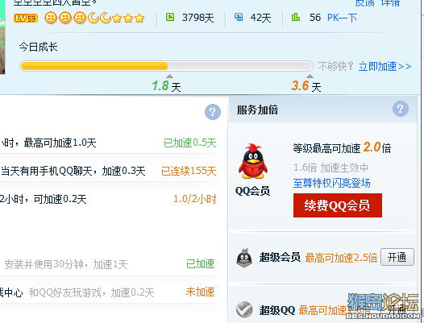Image resolution: width=424 pixels, height=323 pixels.
Task: Open the PK一下 link
Action: coord(342,18)
